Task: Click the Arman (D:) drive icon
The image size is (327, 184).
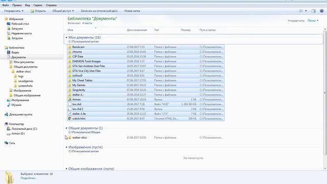Action: [x=9, y=134]
